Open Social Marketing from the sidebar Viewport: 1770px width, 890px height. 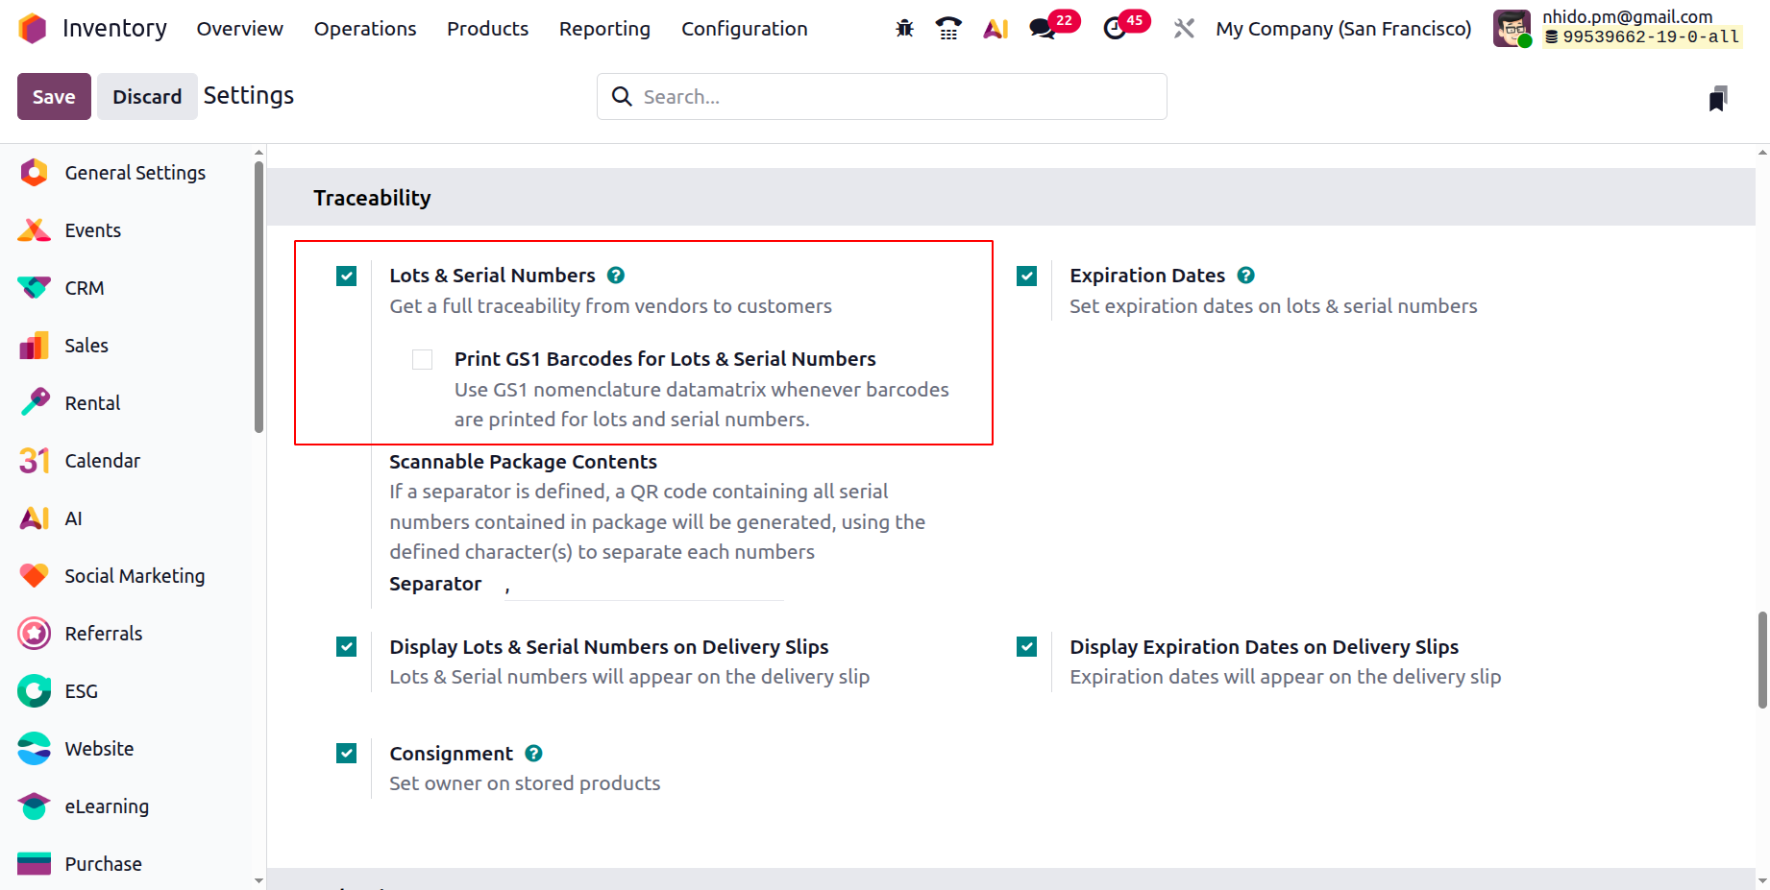click(135, 575)
